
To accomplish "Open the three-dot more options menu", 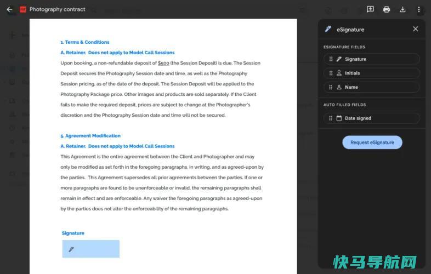I will [x=418, y=9].
